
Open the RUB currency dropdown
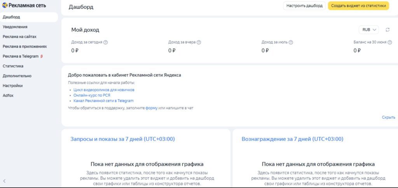tap(368, 30)
